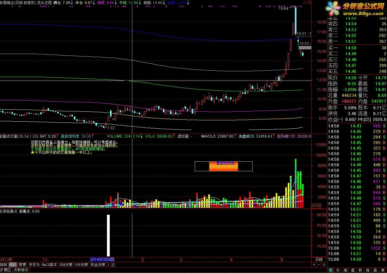This screenshot has height=274, width=387.
Task: Switch to DDE决策 template
Action: (x=66, y=264)
